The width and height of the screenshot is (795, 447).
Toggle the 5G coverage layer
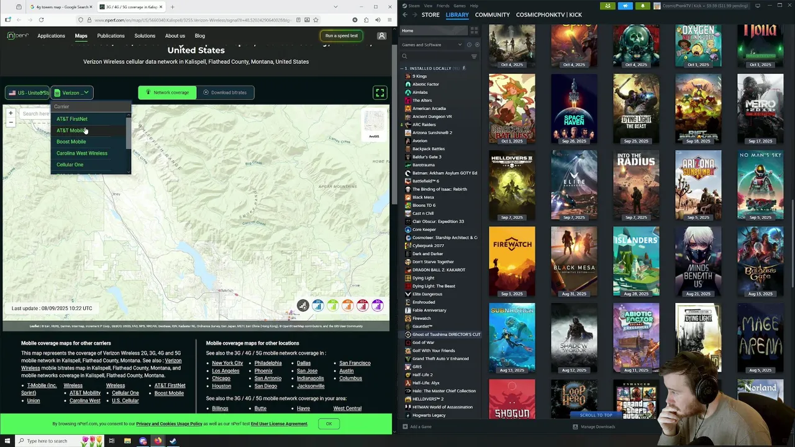pyautogui.click(x=378, y=305)
